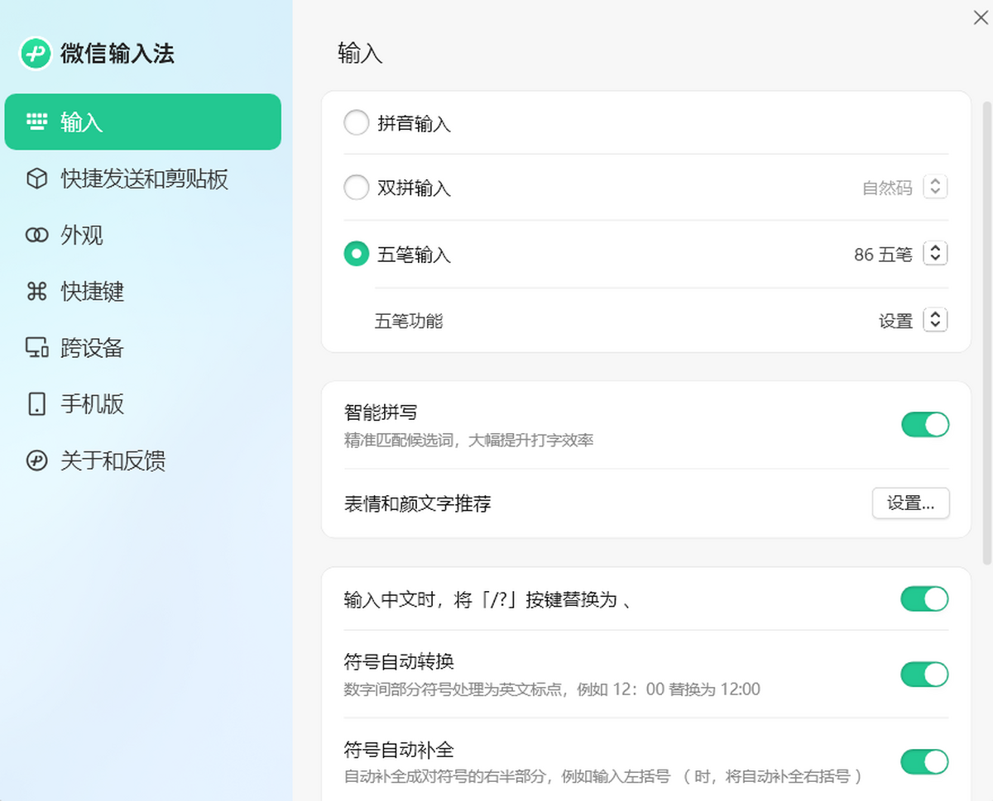Turn off 符号自动转换
Image resolution: width=993 pixels, height=801 pixels.
tap(924, 674)
